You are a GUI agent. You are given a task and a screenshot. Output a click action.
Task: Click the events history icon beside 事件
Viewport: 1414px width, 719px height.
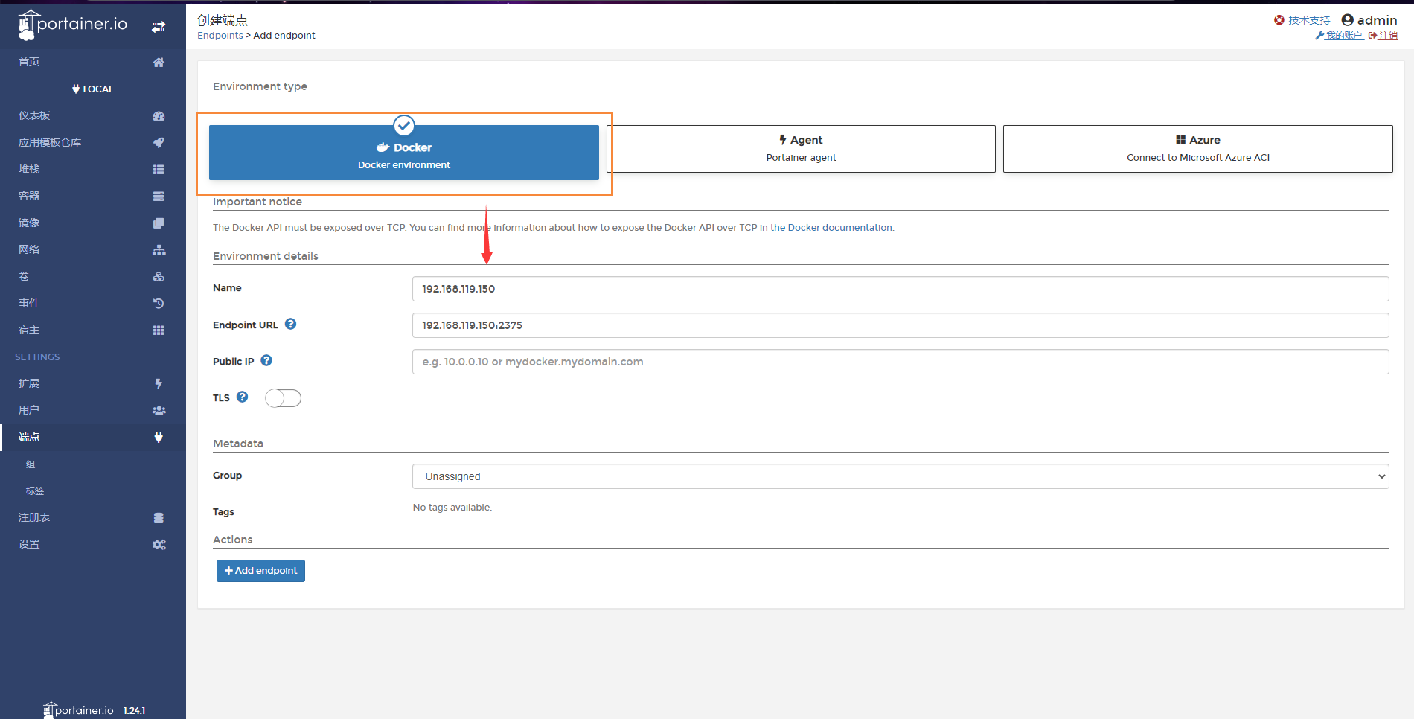click(159, 303)
